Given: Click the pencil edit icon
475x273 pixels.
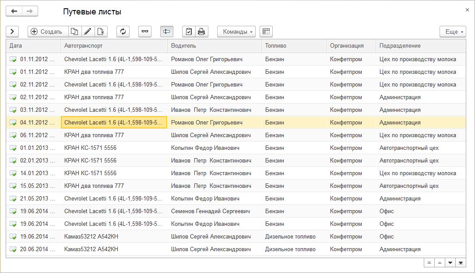Looking at the screenshot, I should (88, 31).
